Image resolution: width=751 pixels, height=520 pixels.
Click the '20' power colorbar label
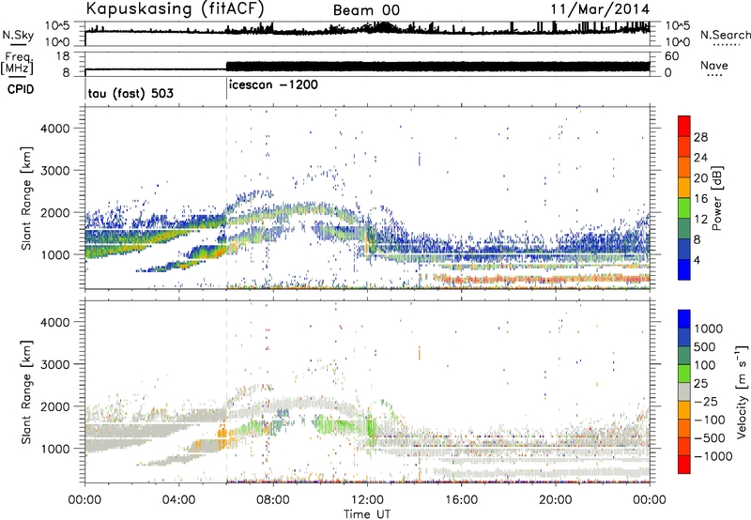[x=700, y=178]
